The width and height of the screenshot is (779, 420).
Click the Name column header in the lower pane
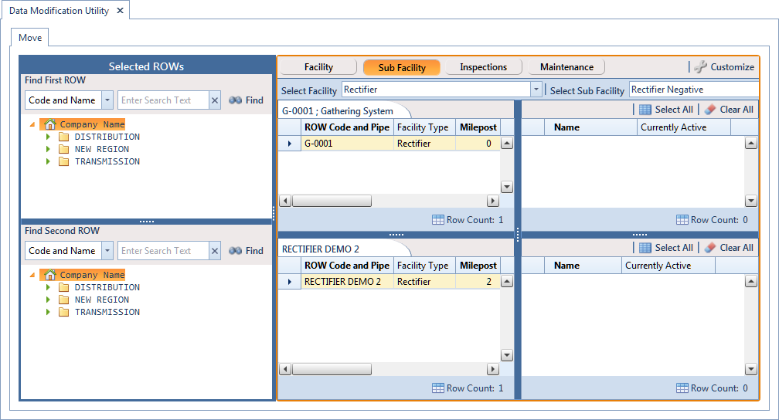pos(583,266)
